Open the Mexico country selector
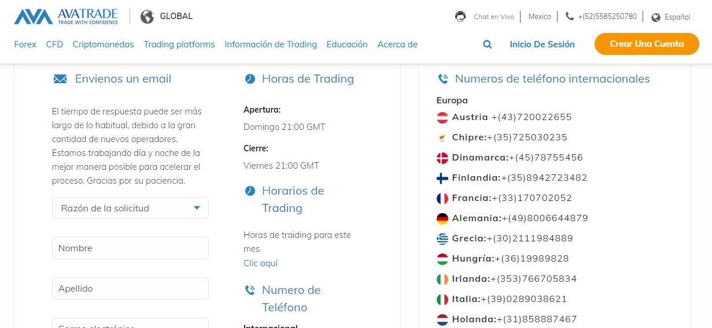712x328 pixels. [x=540, y=17]
